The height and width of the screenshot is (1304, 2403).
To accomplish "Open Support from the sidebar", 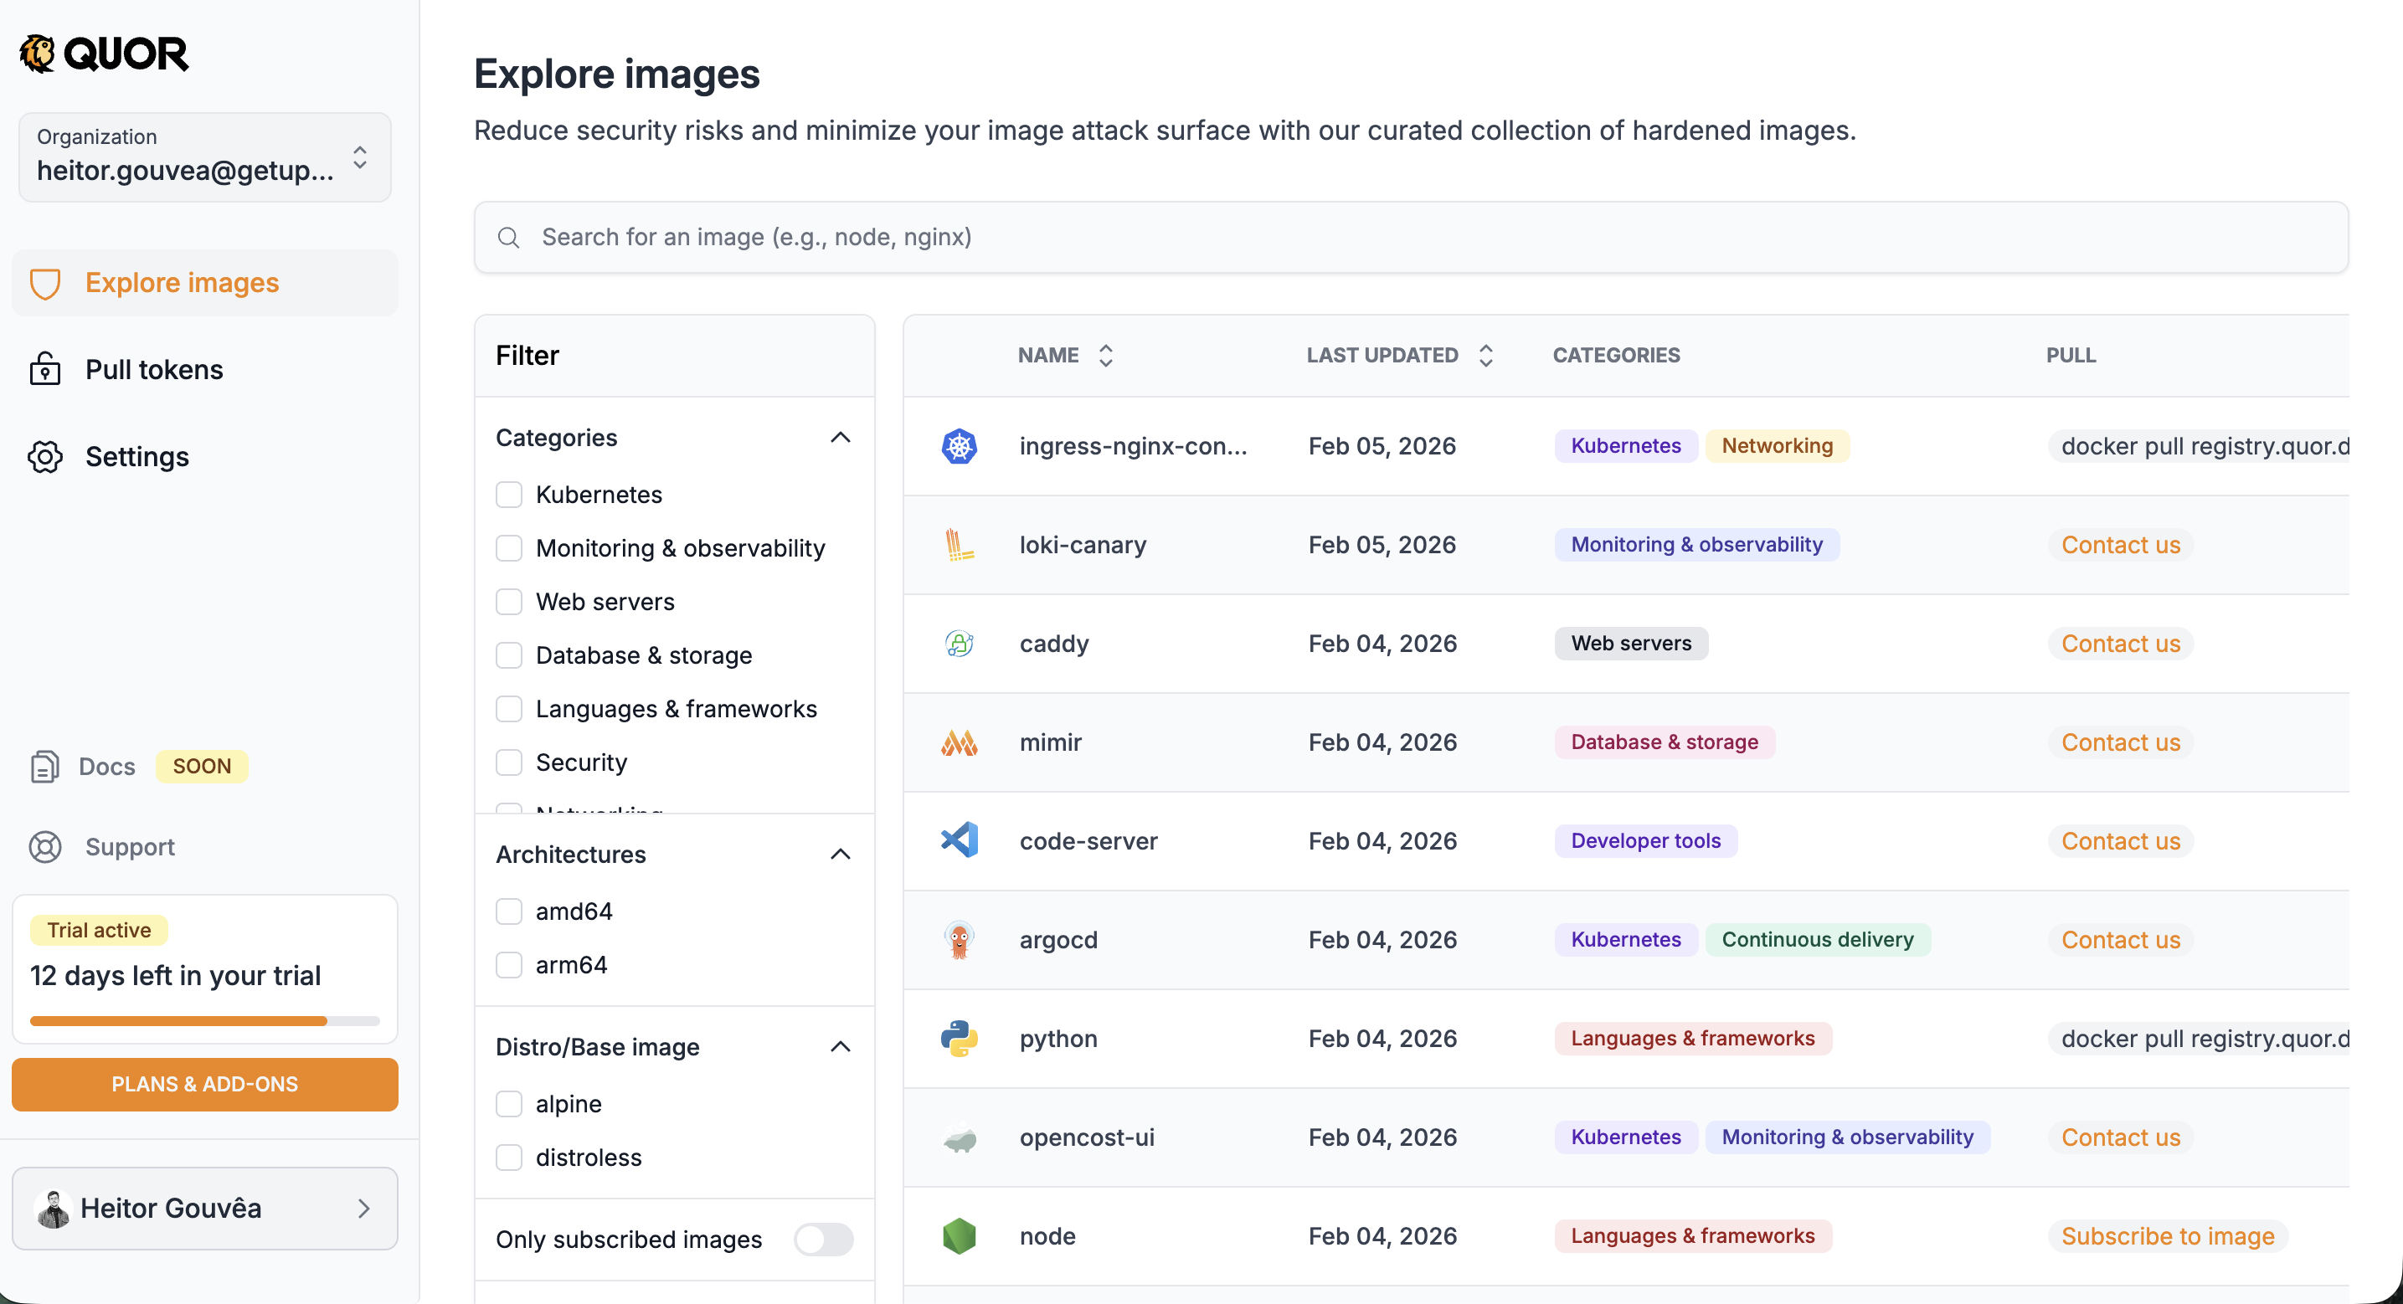I will (131, 847).
